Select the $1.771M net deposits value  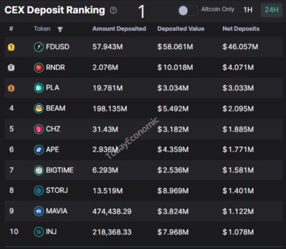[238, 150]
